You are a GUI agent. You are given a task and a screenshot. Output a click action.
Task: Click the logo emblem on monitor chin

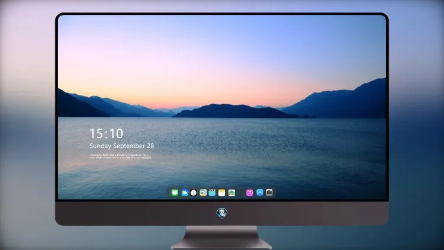click(222, 213)
